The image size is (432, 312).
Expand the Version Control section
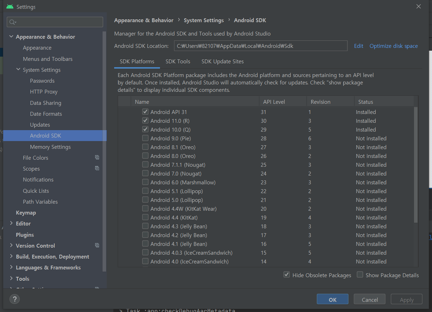(11, 246)
